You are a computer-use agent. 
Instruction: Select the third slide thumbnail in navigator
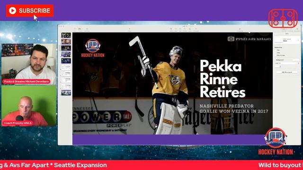click(x=66, y=48)
